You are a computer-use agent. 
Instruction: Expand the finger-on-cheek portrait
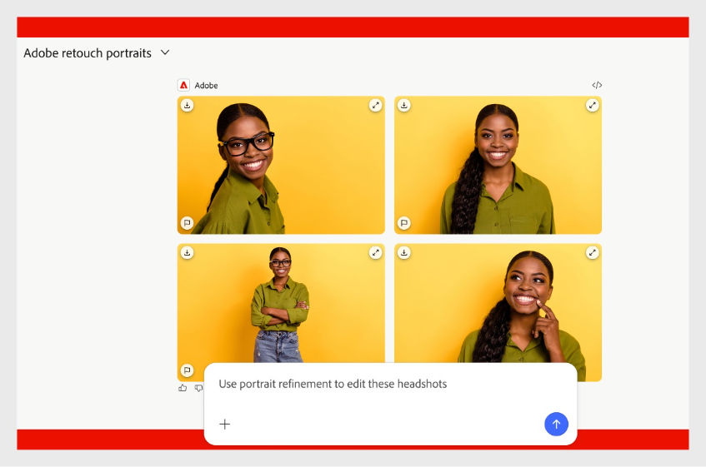tap(592, 252)
